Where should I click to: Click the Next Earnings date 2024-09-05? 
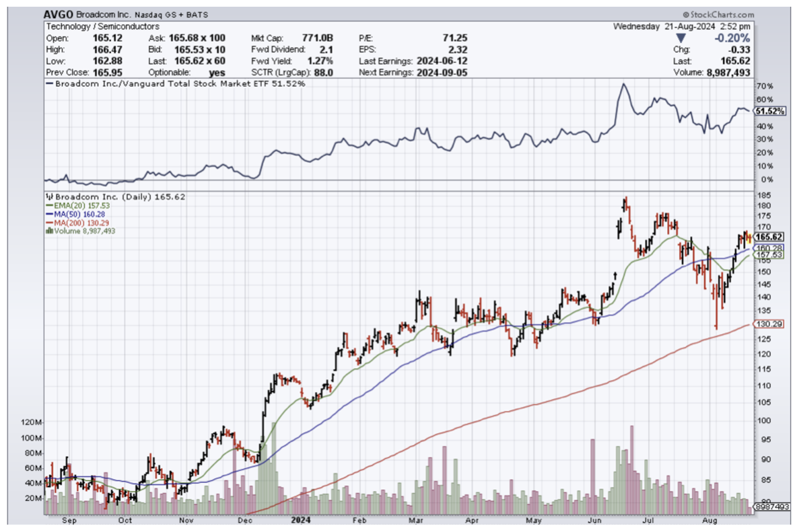439,72
